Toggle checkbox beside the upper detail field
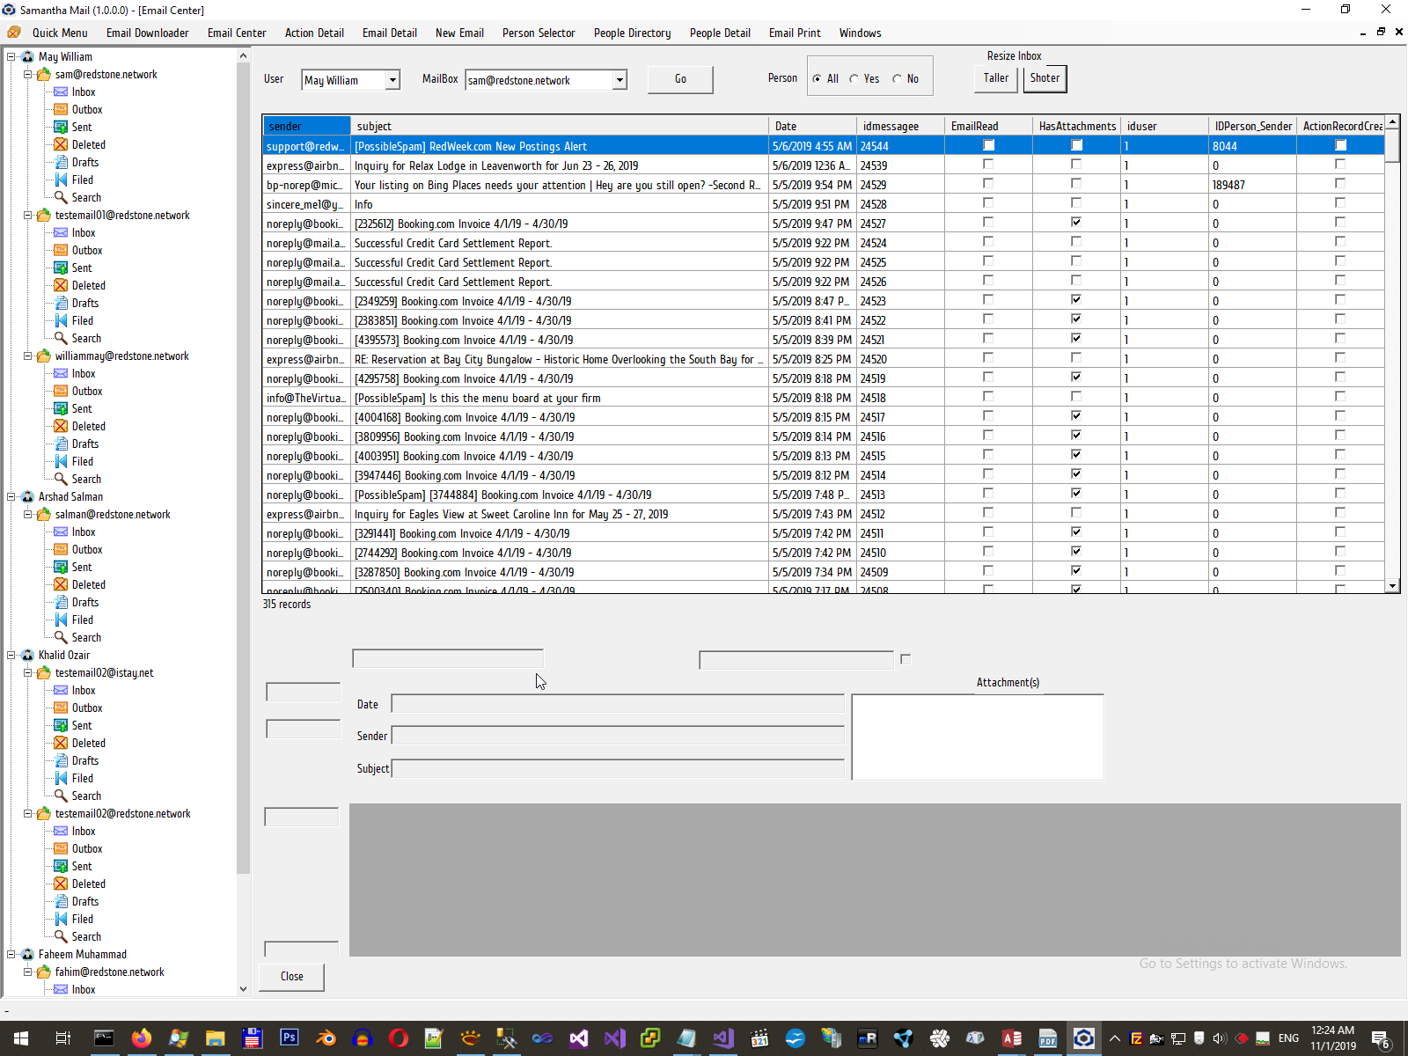The width and height of the screenshot is (1408, 1056). (906, 658)
